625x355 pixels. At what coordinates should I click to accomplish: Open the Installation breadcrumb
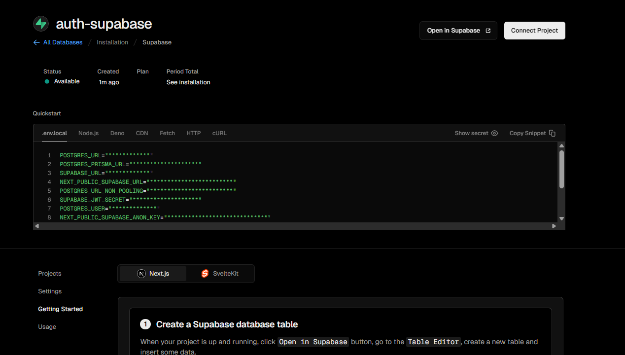coord(112,42)
